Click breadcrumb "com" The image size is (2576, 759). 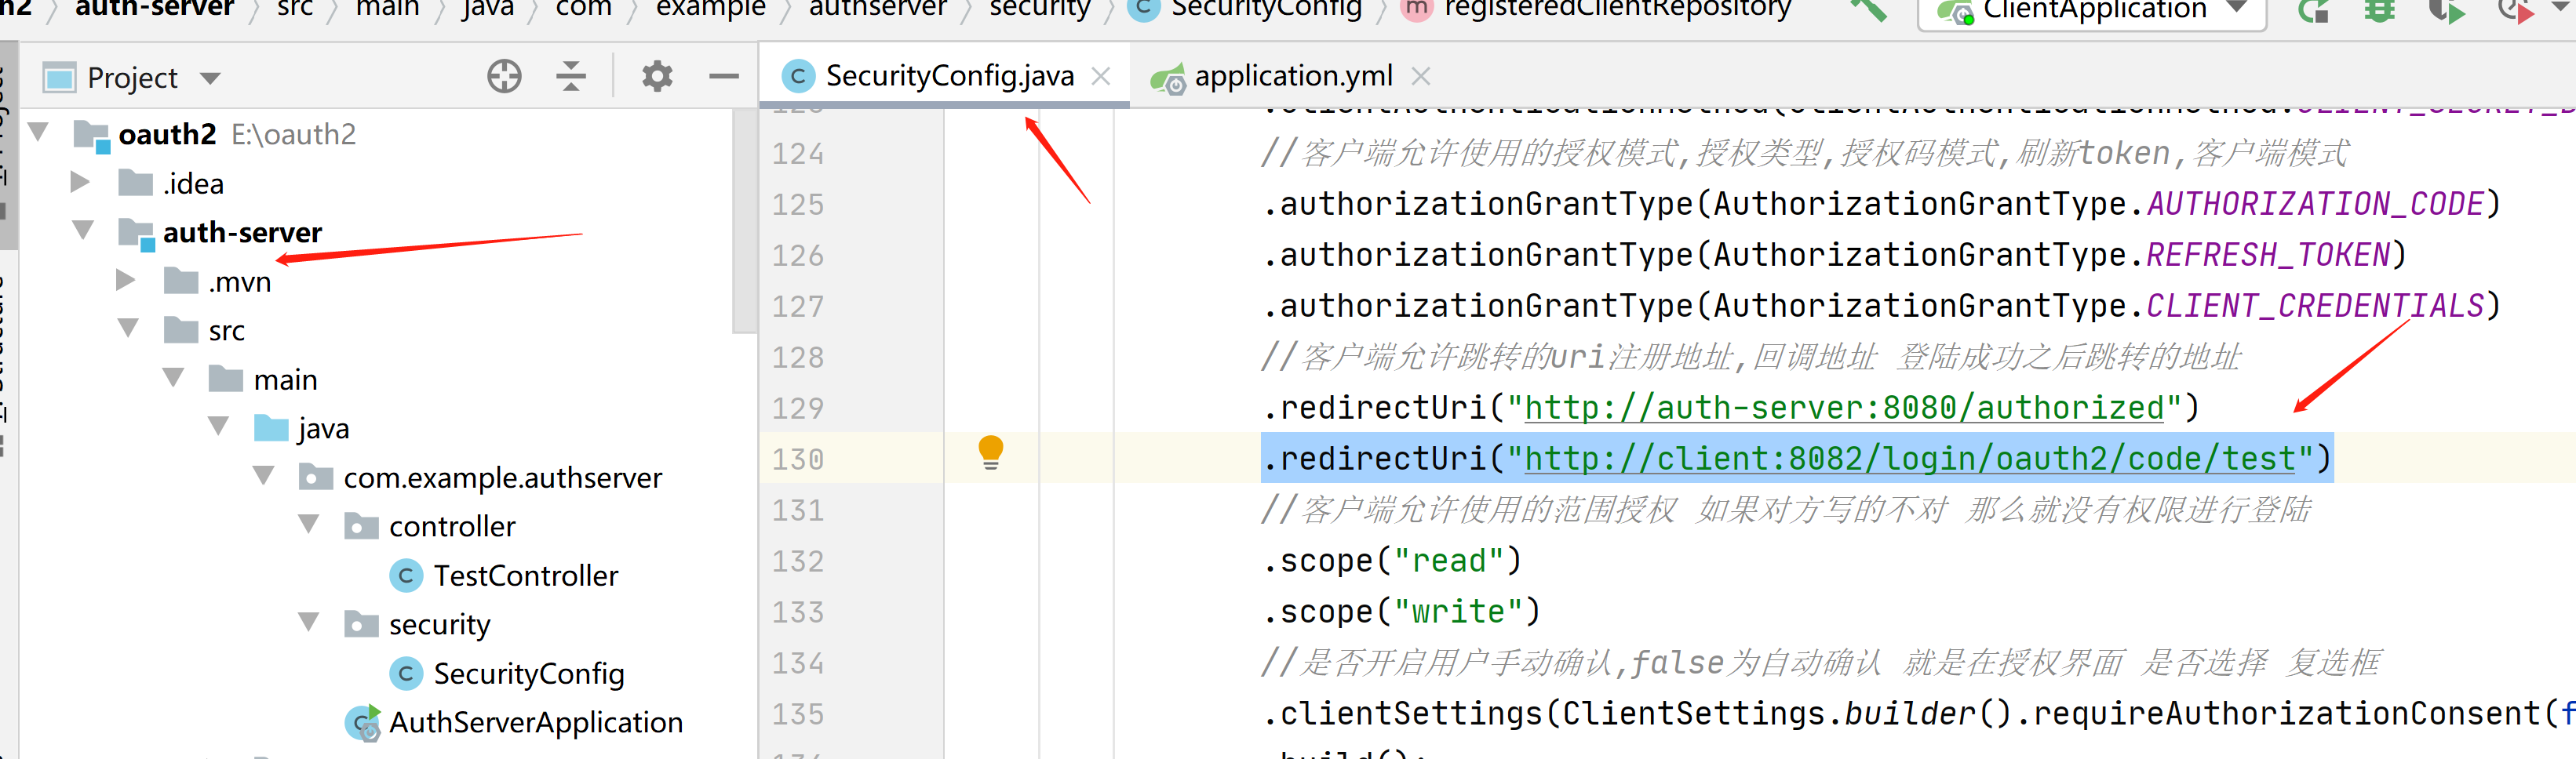pos(583,10)
